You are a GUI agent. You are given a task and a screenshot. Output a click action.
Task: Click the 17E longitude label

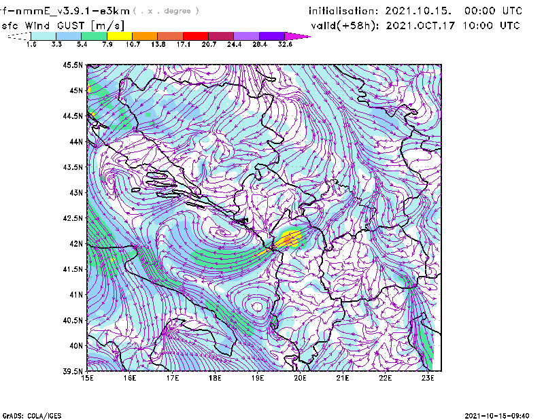coord(173,378)
